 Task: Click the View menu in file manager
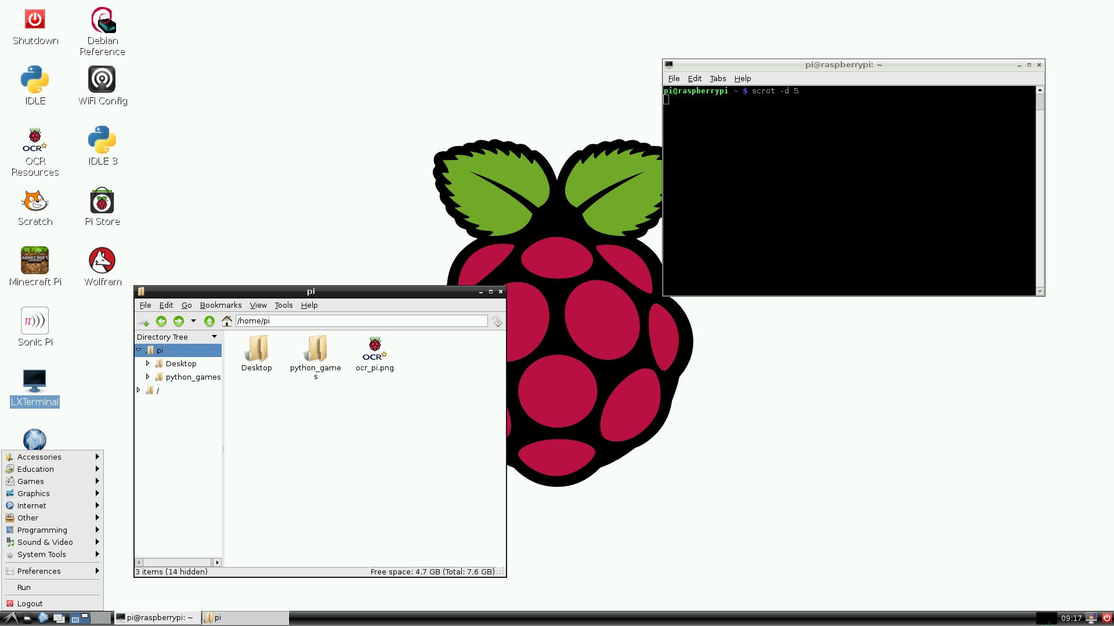pyautogui.click(x=257, y=304)
